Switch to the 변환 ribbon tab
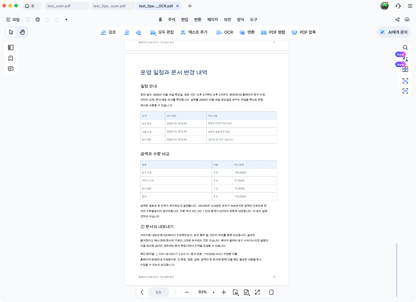The width and height of the screenshot is (416, 302). [198, 20]
